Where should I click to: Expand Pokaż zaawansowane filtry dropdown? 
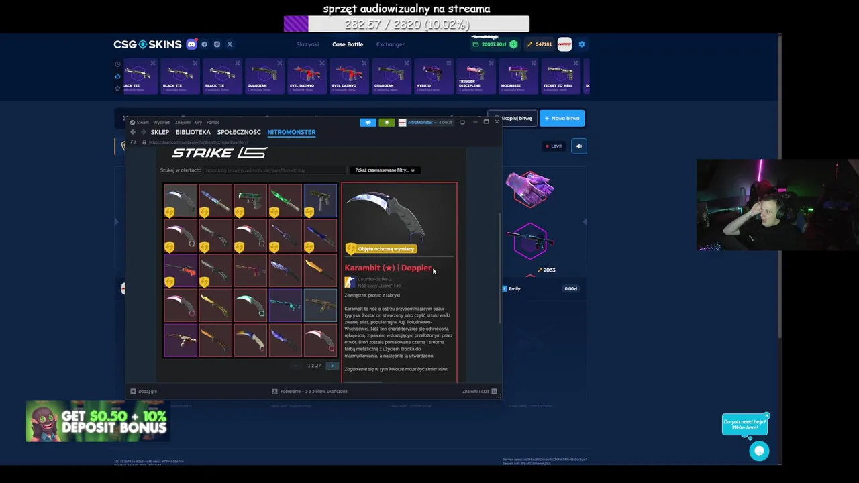point(385,170)
